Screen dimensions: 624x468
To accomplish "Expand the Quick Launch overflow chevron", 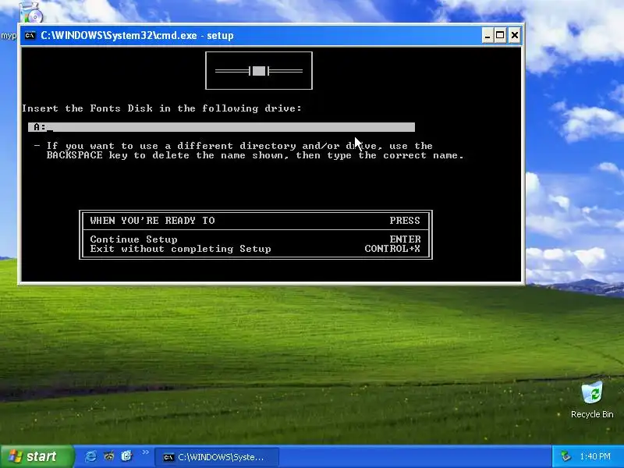I will (x=145, y=452).
